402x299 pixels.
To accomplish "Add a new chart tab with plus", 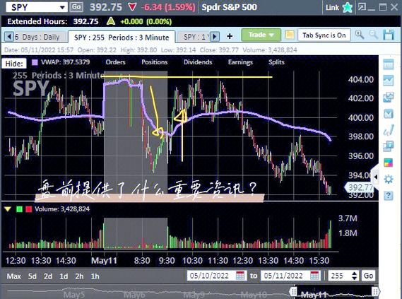I will (x=230, y=37).
